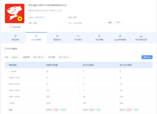The image size is (157, 114).
Task: Open the region dropdown showing 中国
Action: [119, 22]
